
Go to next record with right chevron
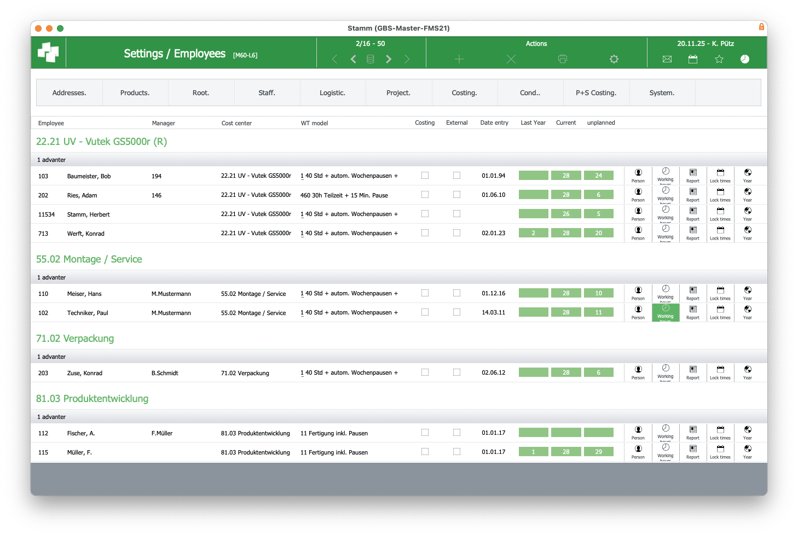[x=389, y=59]
